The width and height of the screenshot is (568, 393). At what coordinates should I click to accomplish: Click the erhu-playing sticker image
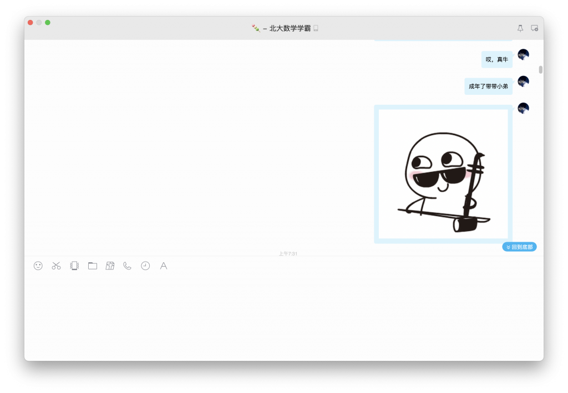[x=443, y=174]
